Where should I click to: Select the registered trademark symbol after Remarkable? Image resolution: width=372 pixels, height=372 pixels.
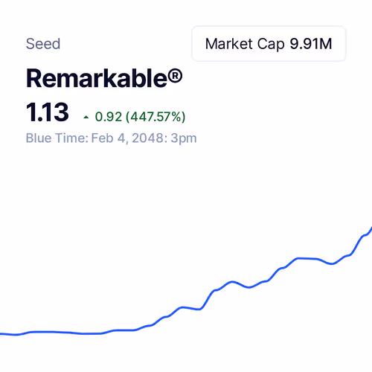click(x=175, y=77)
